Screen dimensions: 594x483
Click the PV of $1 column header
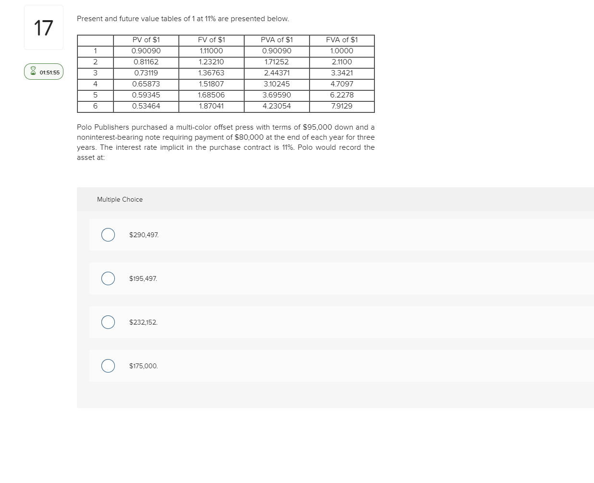click(145, 40)
